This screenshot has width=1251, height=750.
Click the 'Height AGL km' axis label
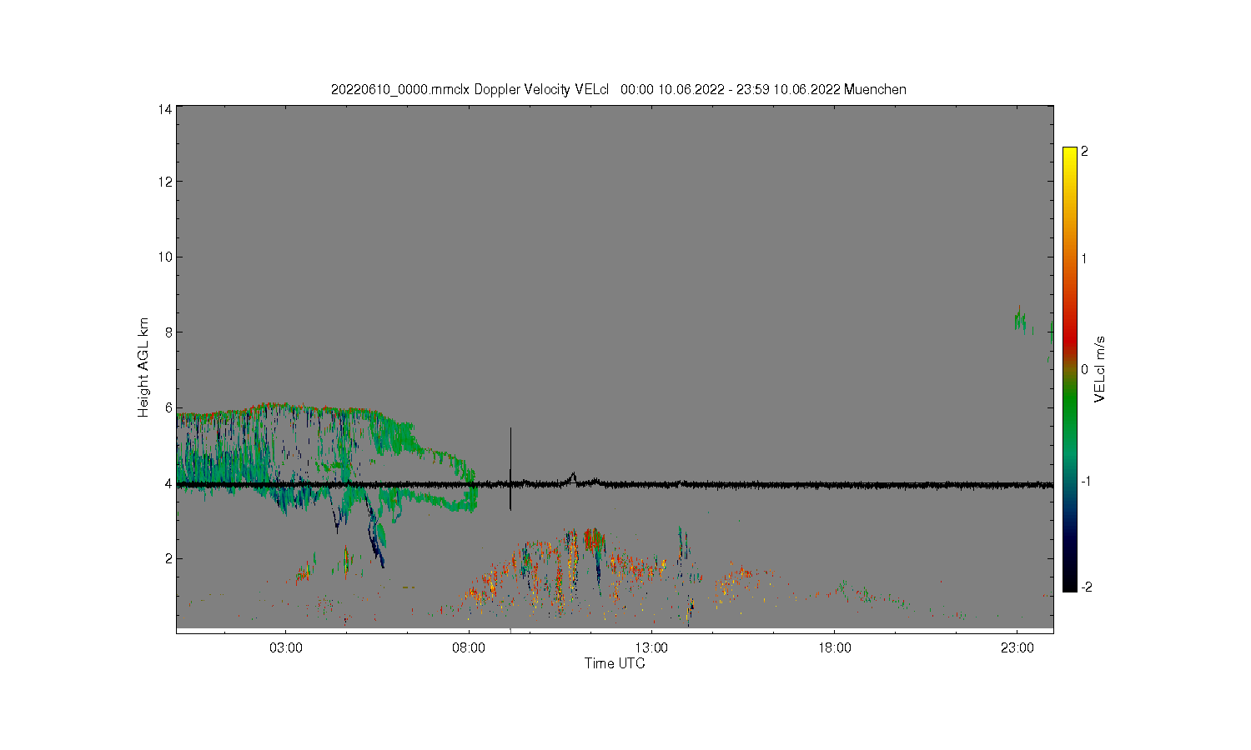tap(143, 367)
